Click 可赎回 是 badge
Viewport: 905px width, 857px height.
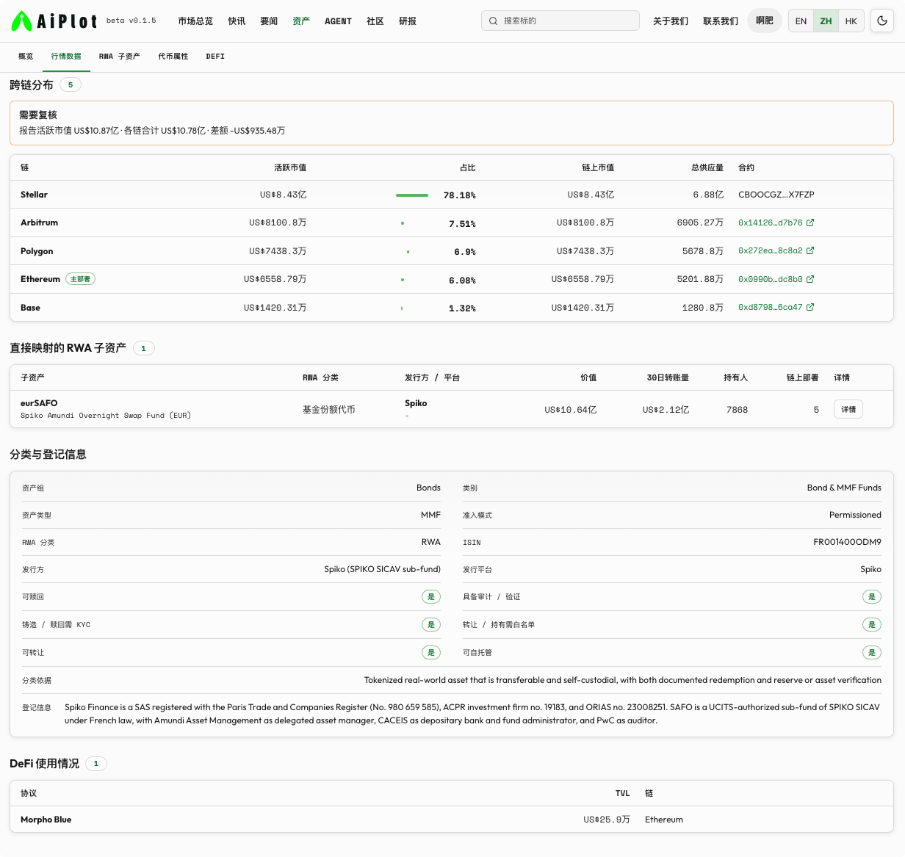pos(431,596)
